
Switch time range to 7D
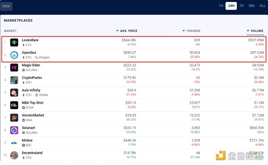click(242, 6)
